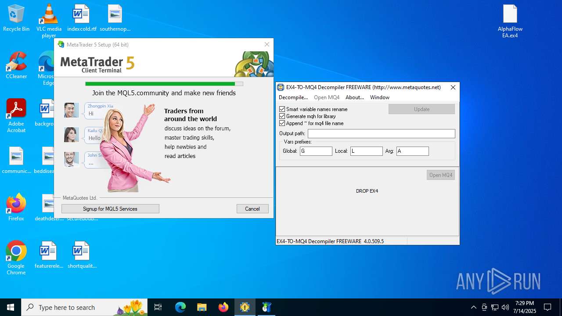Click the Output path input field
Screen dimensions: 562x316
[381, 133]
